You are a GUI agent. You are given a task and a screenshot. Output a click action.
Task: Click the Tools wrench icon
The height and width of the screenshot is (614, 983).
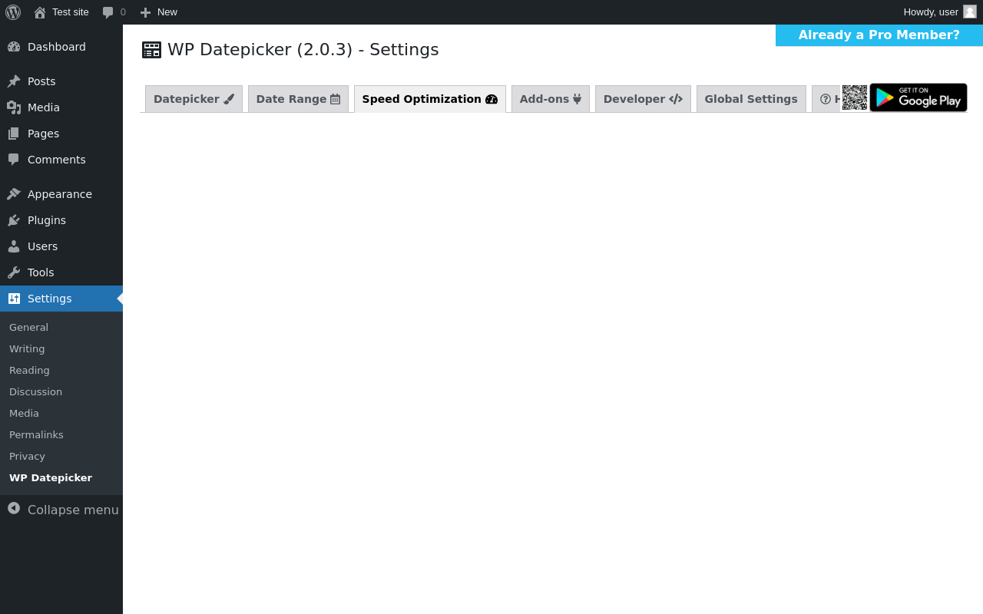[14, 272]
